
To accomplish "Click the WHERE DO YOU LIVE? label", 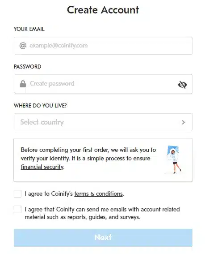I will pos(40,106).
